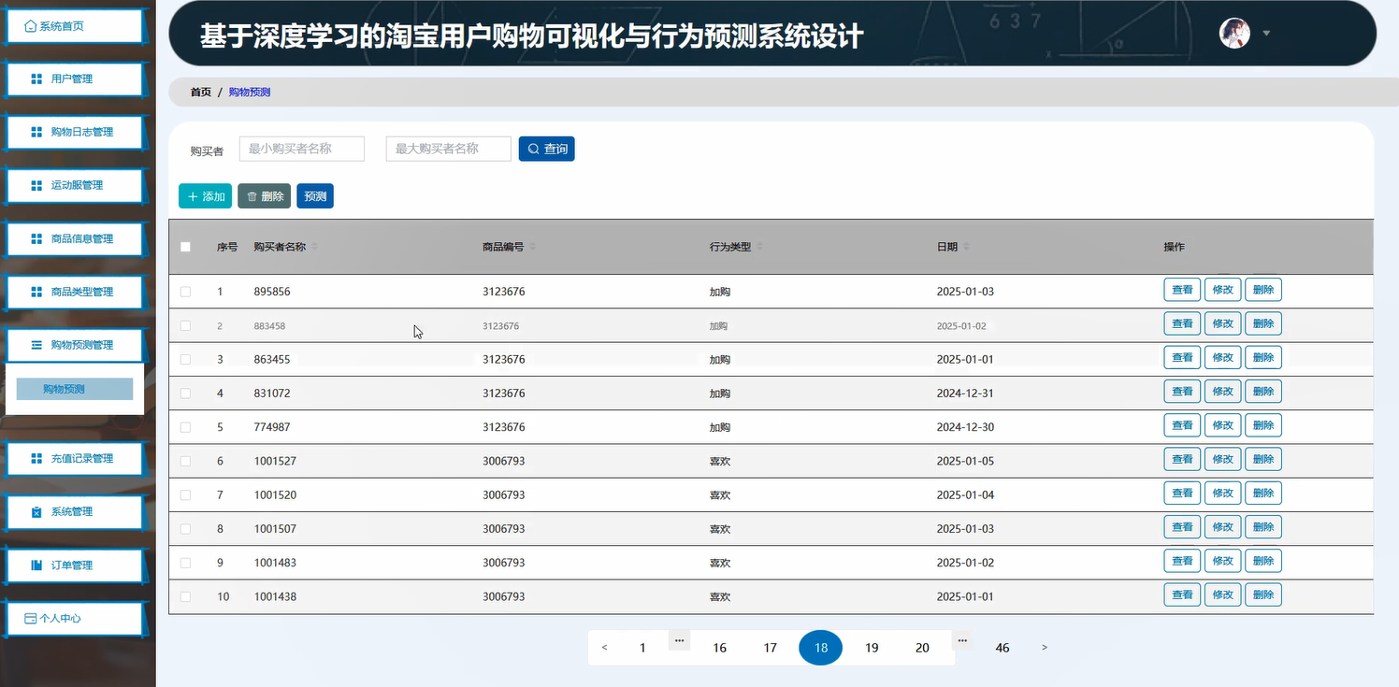
Task: Click the user avatar in the header
Action: click(x=1234, y=33)
